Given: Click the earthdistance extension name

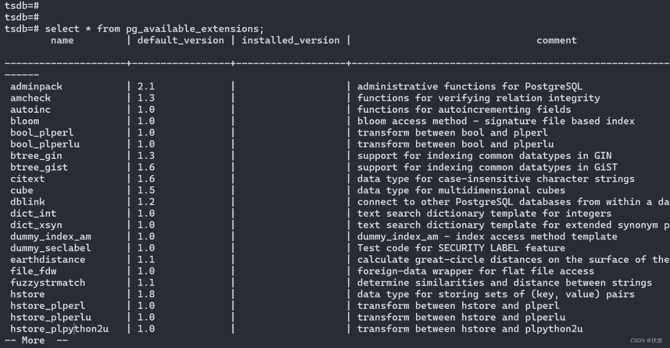Looking at the screenshot, I should 48,259.
